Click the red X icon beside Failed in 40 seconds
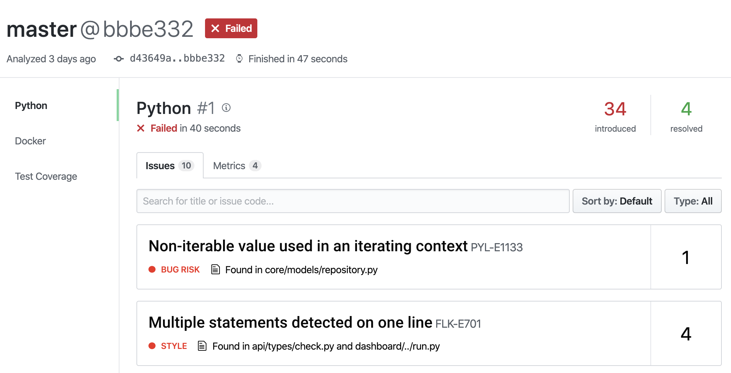Screen dimensions: 731x373 coord(141,128)
